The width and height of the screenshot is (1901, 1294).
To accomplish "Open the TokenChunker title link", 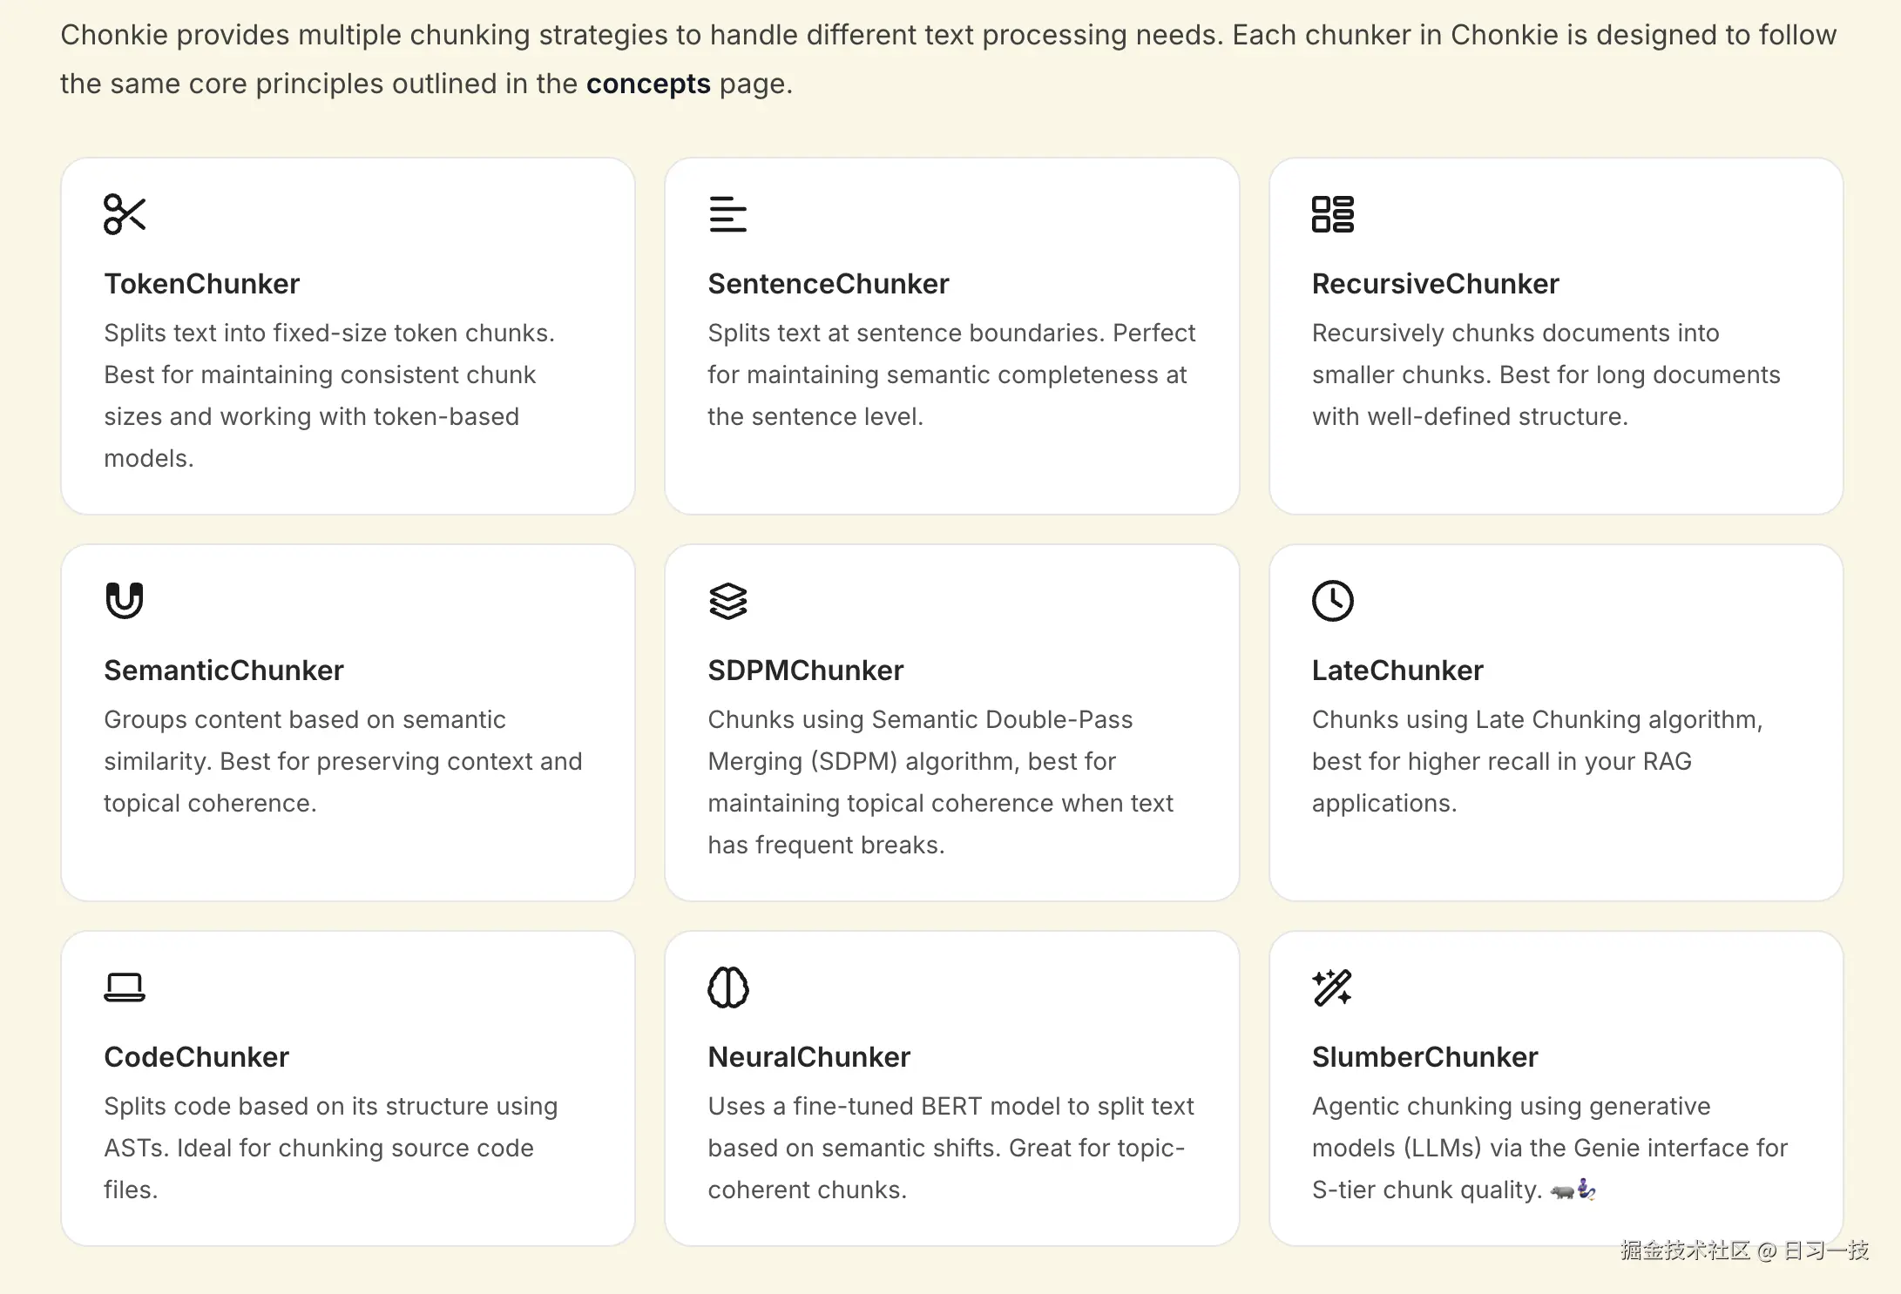I will click(x=201, y=284).
